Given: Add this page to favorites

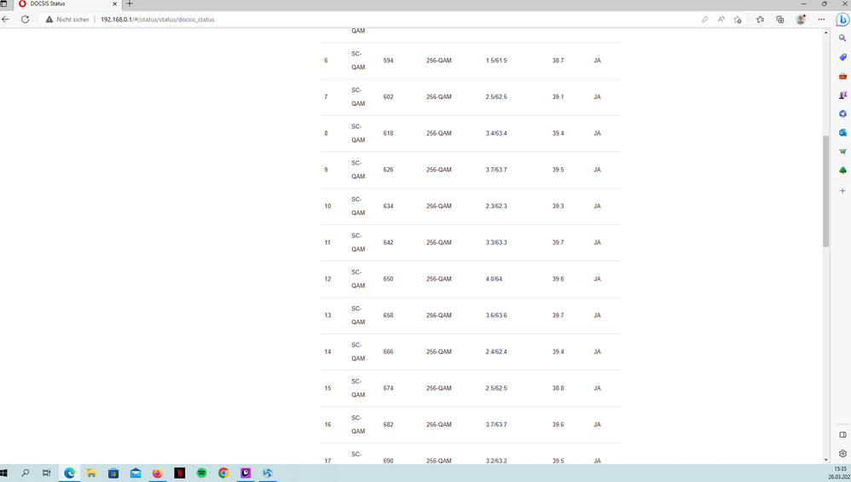Looking at the screenshot, I should (x=737, y=20).
